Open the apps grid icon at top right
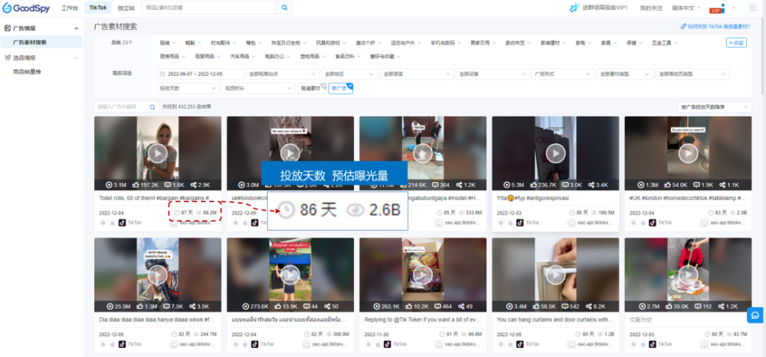 [x=752, y=8]
